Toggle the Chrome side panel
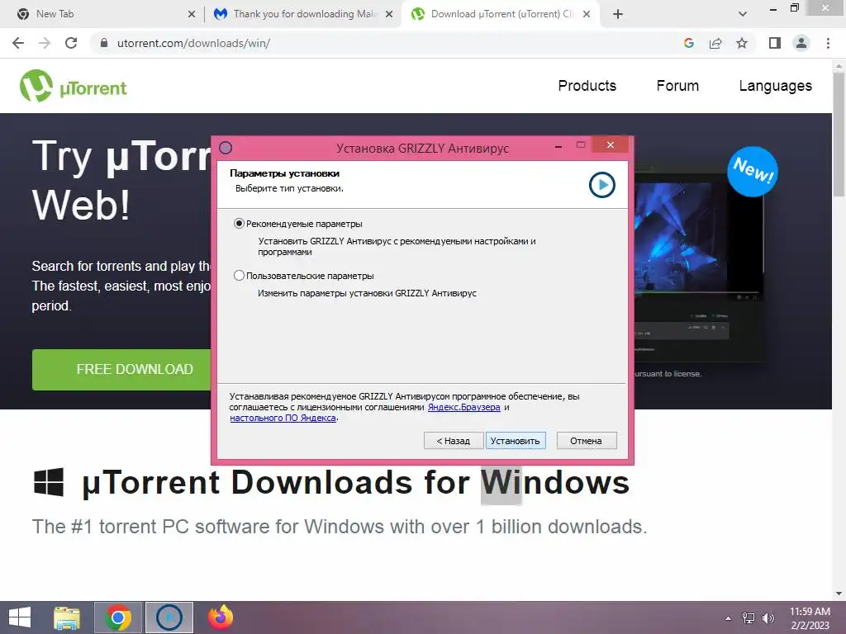Image resolution: width=846 pixels, height=634 pixels. point(775,43)
